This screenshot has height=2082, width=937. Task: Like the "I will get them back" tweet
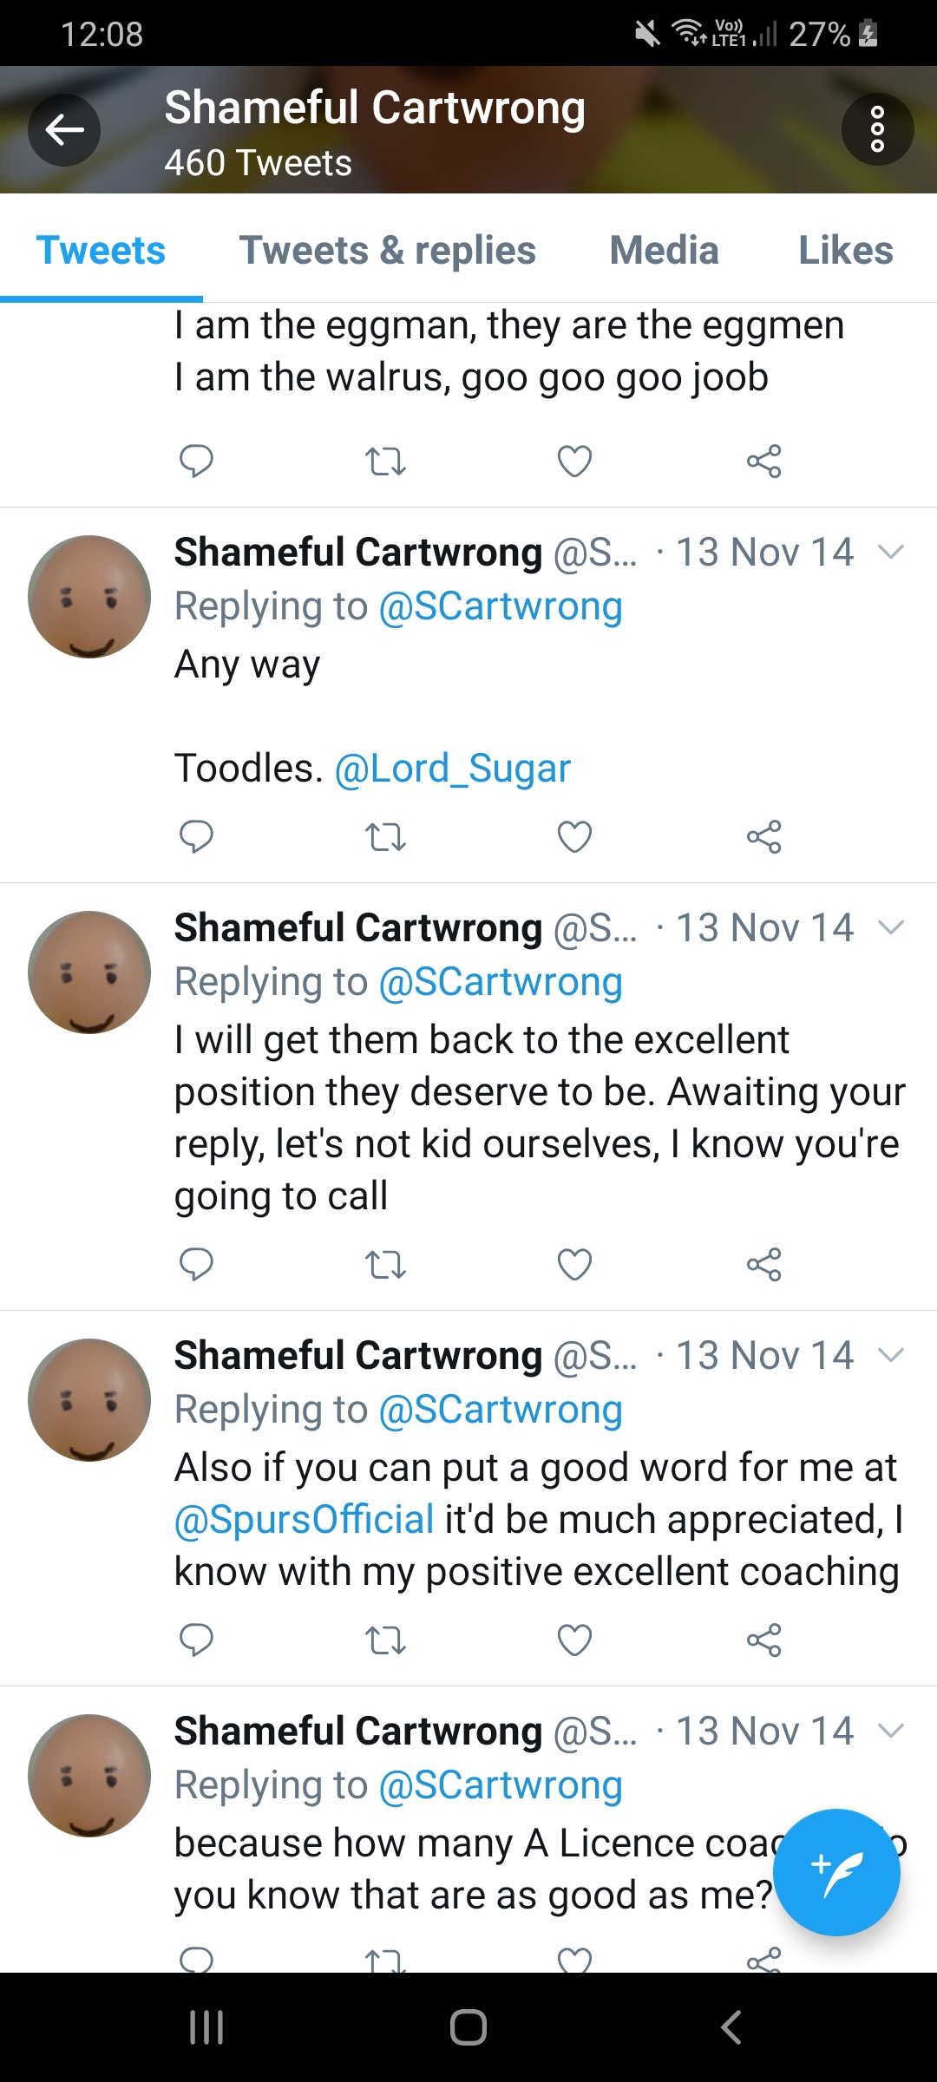[574, 1264]
